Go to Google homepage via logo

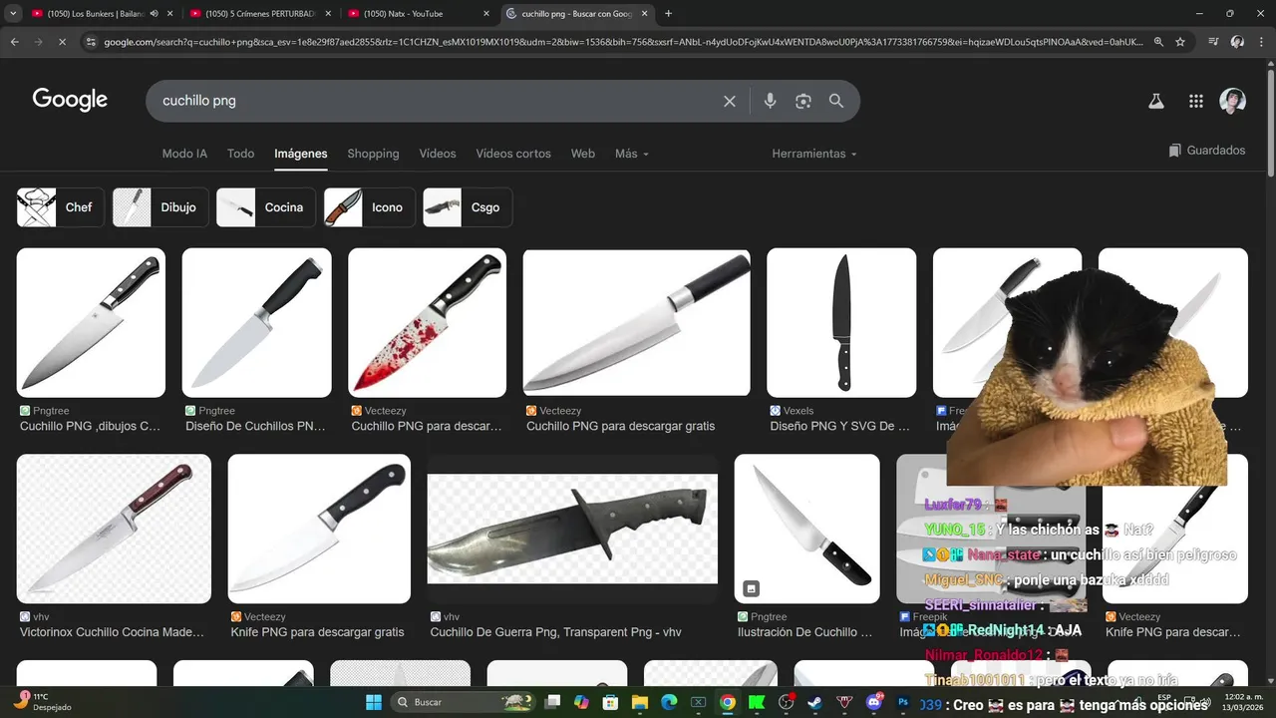coord(70,100)
